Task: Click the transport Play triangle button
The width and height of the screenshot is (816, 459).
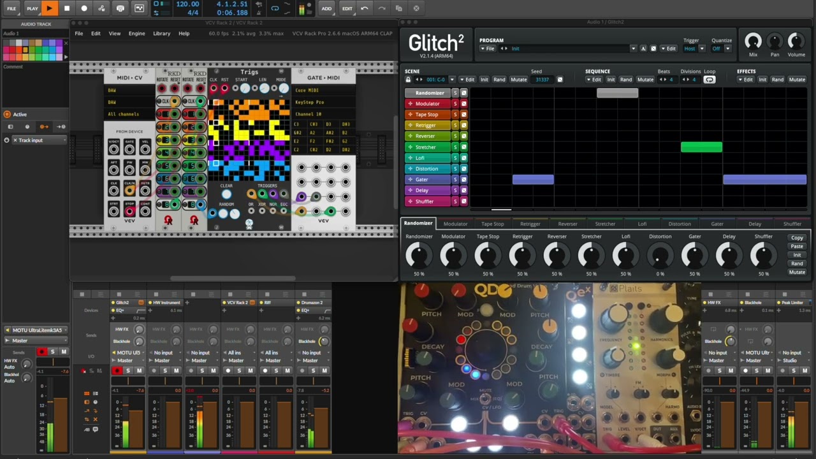Action: [50, 8]
